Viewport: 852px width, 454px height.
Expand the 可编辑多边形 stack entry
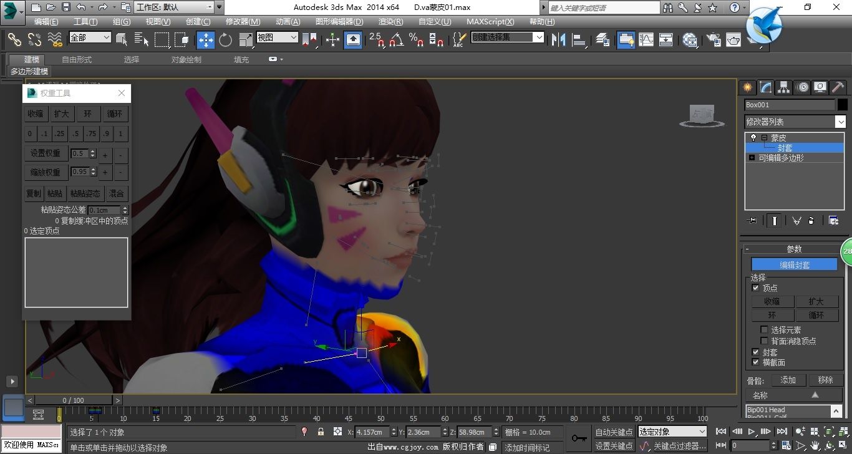[752, 158]
